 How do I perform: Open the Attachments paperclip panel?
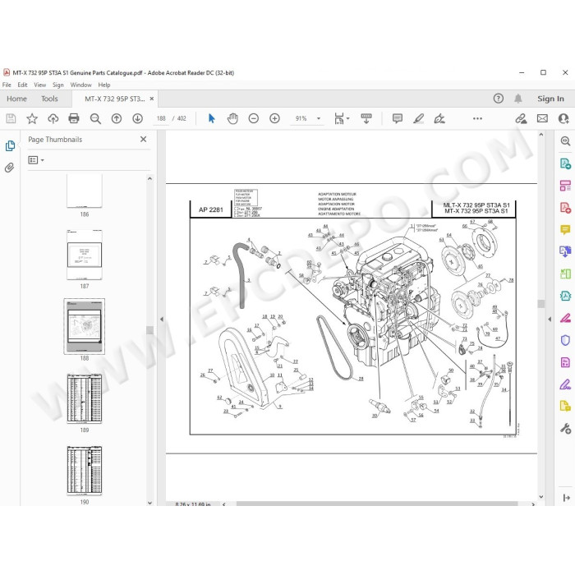coord(10,168)
